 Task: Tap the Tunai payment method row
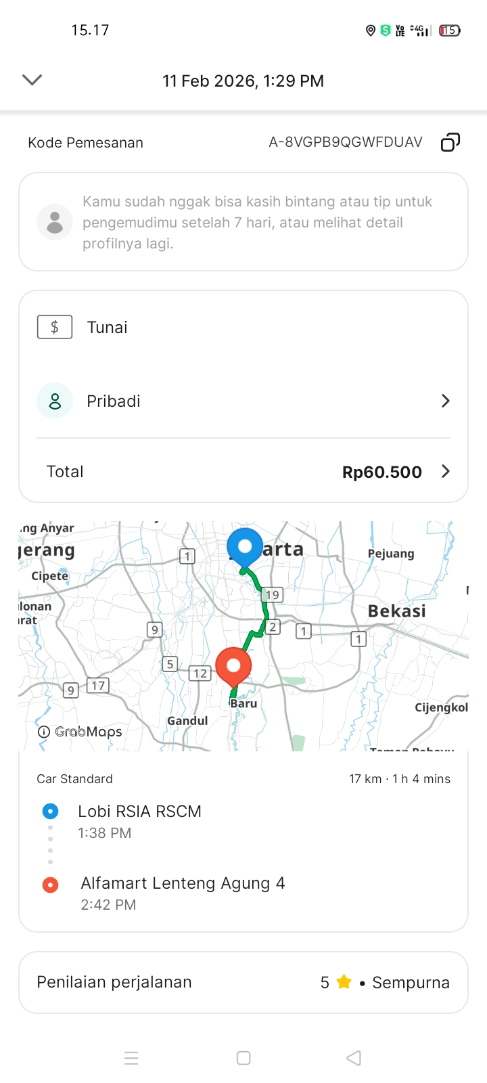pos(243,328)
